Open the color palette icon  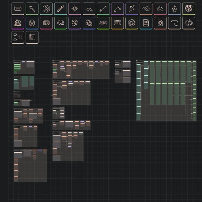89,23
